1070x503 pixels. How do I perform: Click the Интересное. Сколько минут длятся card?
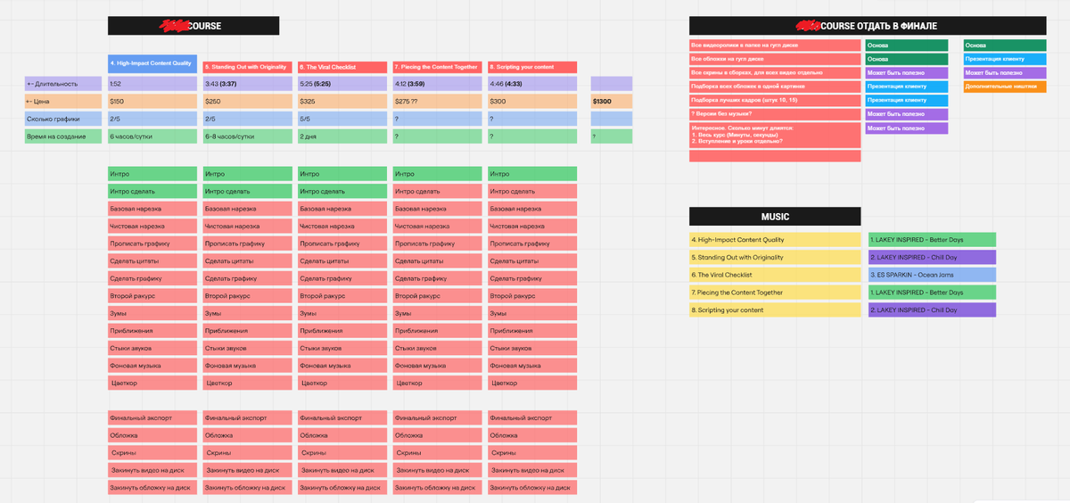pos(775,135)
